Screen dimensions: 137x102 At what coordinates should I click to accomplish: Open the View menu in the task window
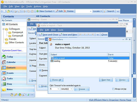[x=53, y=30]
